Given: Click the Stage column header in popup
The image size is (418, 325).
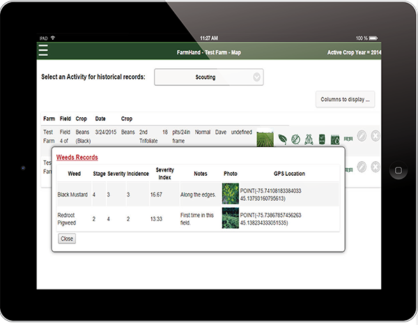Looking at the screenshot, I should [99, 174].
